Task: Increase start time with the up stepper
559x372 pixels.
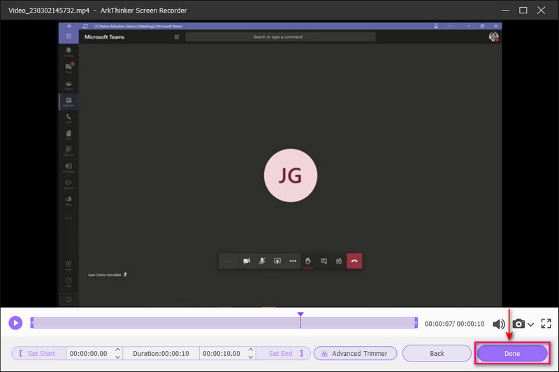Action: [117, 350]
